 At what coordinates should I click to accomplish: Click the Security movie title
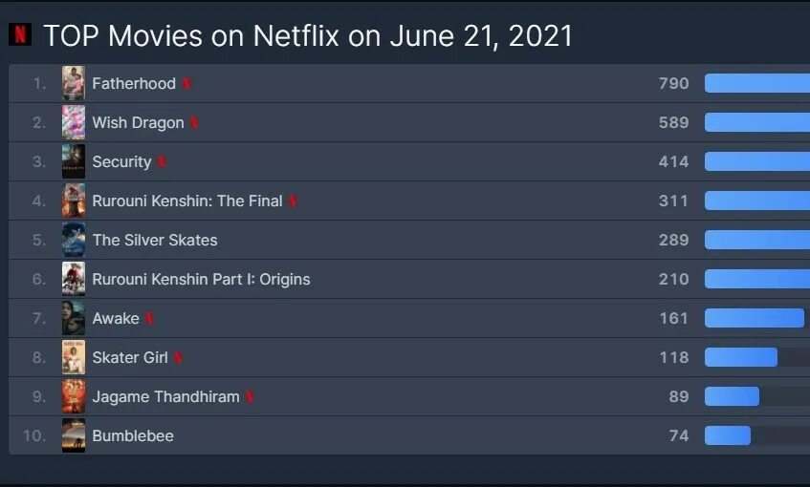[121, 162]
